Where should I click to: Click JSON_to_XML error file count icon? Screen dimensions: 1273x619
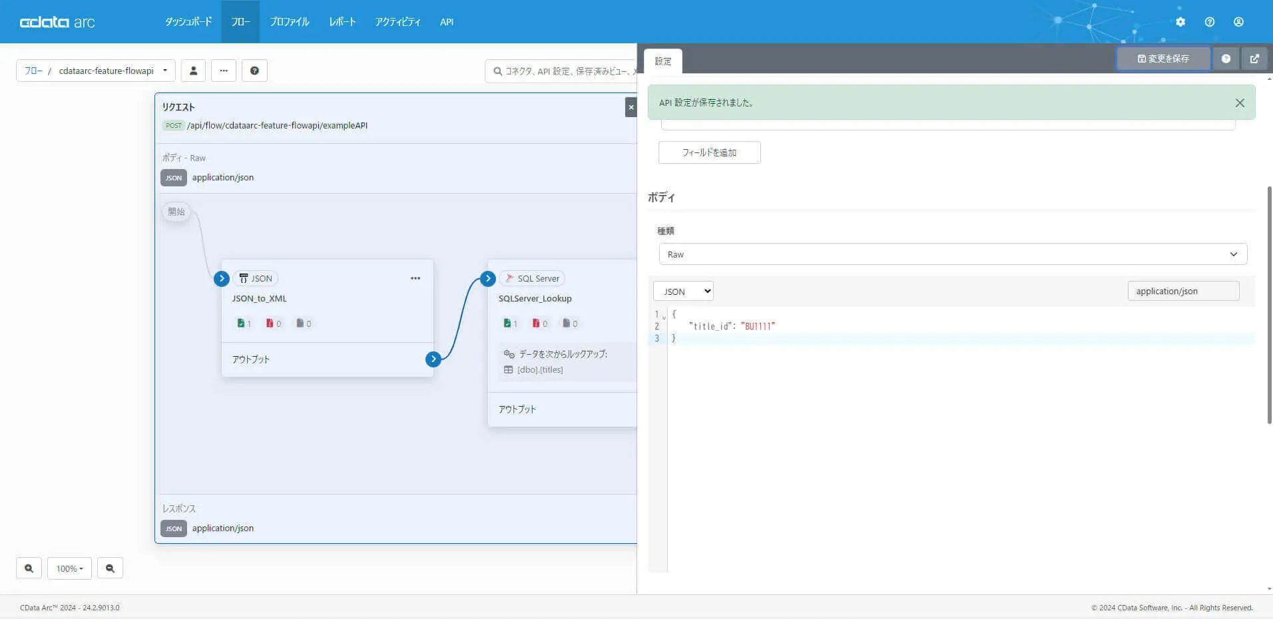(270, 323)
